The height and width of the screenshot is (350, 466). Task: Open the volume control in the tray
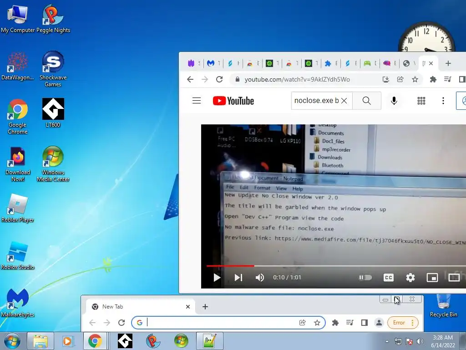click(420, 341)
